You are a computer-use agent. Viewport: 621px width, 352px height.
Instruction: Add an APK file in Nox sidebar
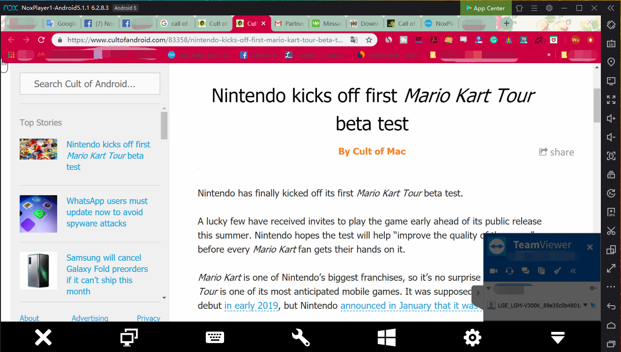(x=611, y=212)
